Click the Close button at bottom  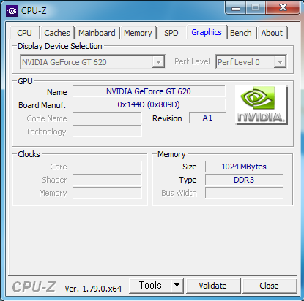(x=269, y=286)
